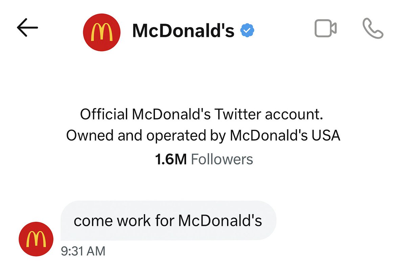This screenshot has height=271, width=406.
Task: Start a voice call via phone icon
Action: coord(373,28)
